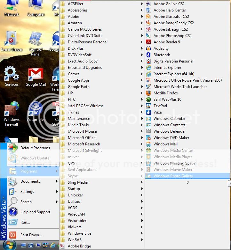The width and height of the screenshot is (231, 250).
Task: Open Adobe Illustrator CS2 icon
Action: point(148,17)
